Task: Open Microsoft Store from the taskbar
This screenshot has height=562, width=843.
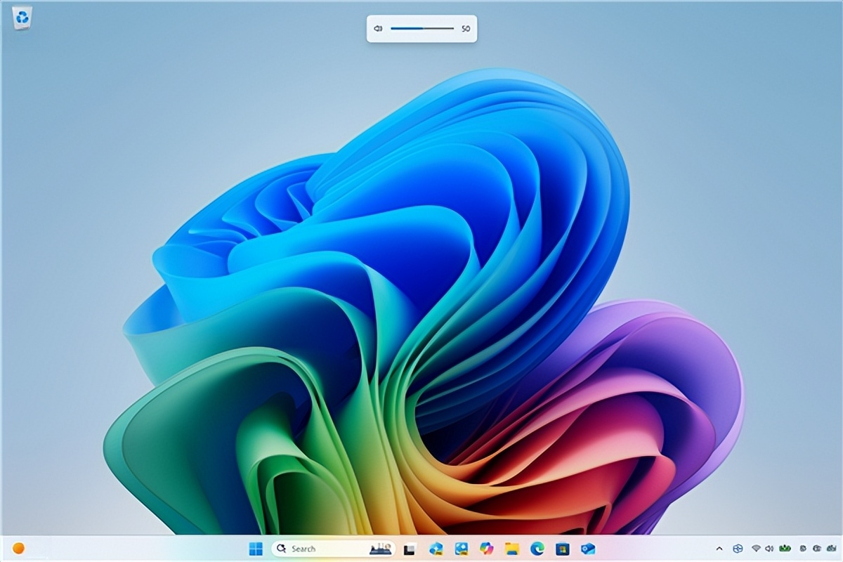Action: point(562,549)
